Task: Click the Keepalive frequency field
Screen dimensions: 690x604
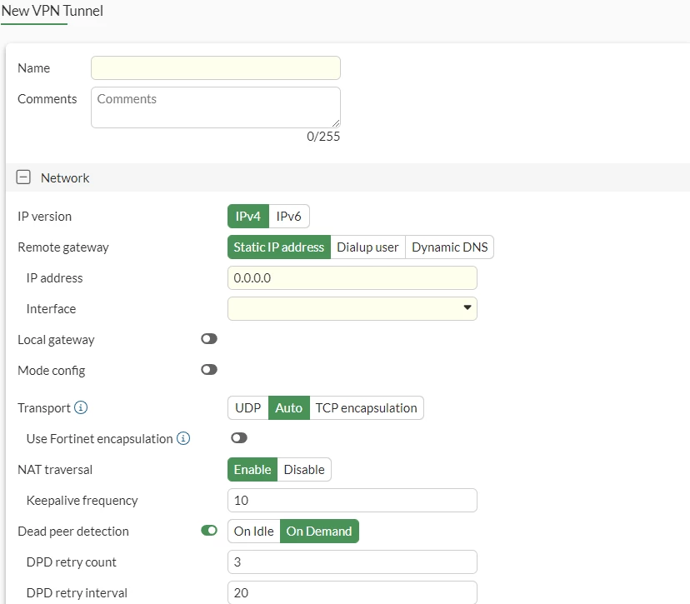Action: pos(352,500)
